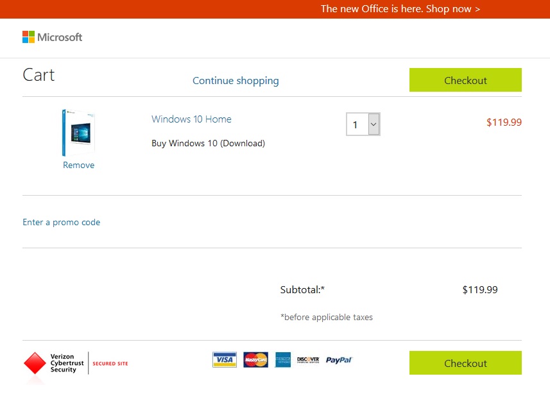550x417 pixels.
Task: Open the Continue shopping link
Action: [236, 81]
